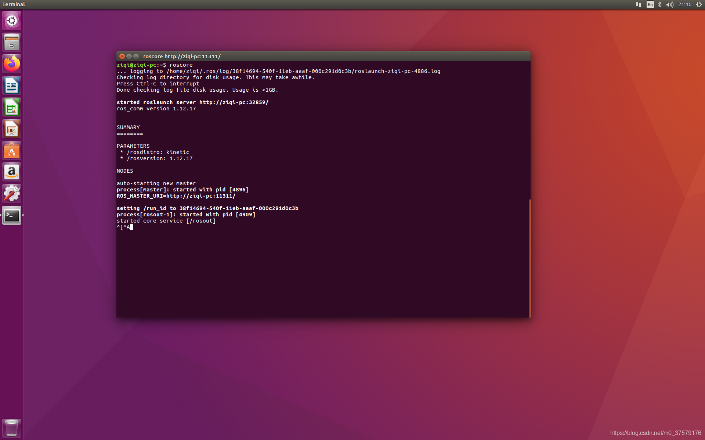Open the Bluetooth indicator menu
Image resolution: width=705 pixels, height=440 pixels.
[x=660, y=4]
